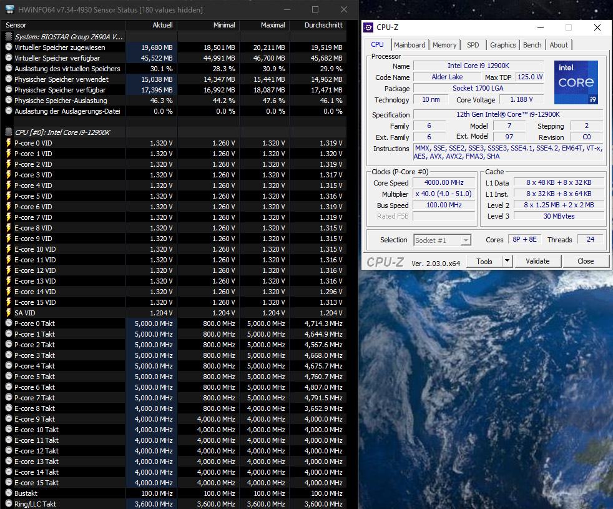Click the clock icon beside E-core 8 Takt
Image resolution: width=613 pixels, height=509 pixels.
click(x=9, y=408)
